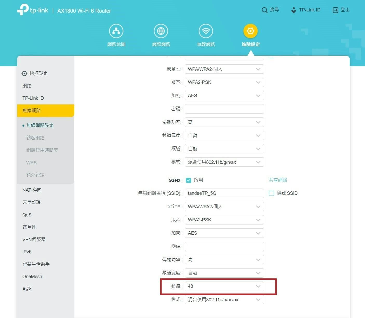Click the logout (登出) icon
The width and height of the screenshot is (365, 318).
[x=335, y=10]
